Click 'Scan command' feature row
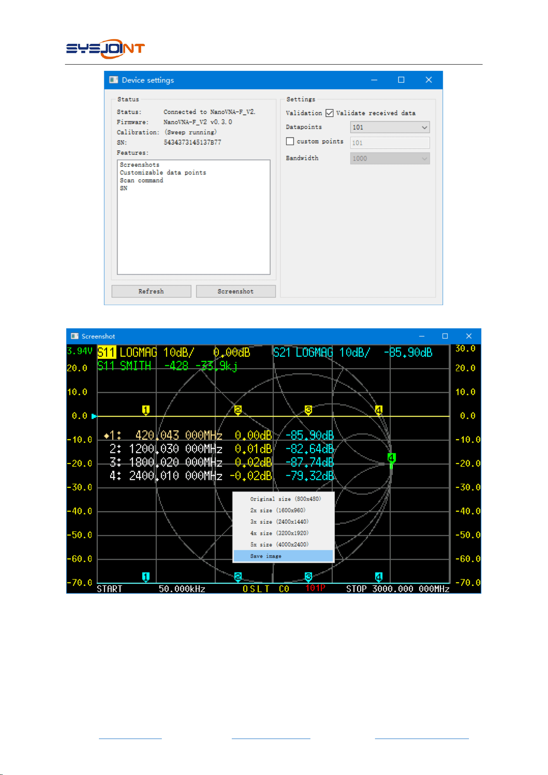This screenshot has width=548, height=775. 142,181
